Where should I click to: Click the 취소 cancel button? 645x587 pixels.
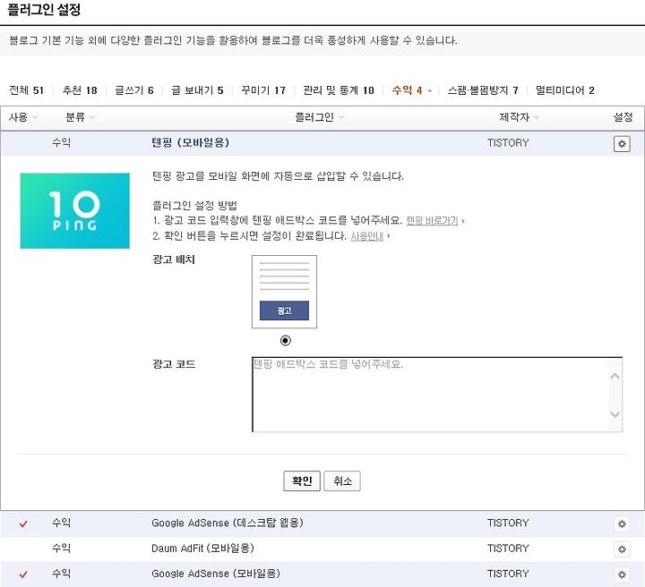342,481
